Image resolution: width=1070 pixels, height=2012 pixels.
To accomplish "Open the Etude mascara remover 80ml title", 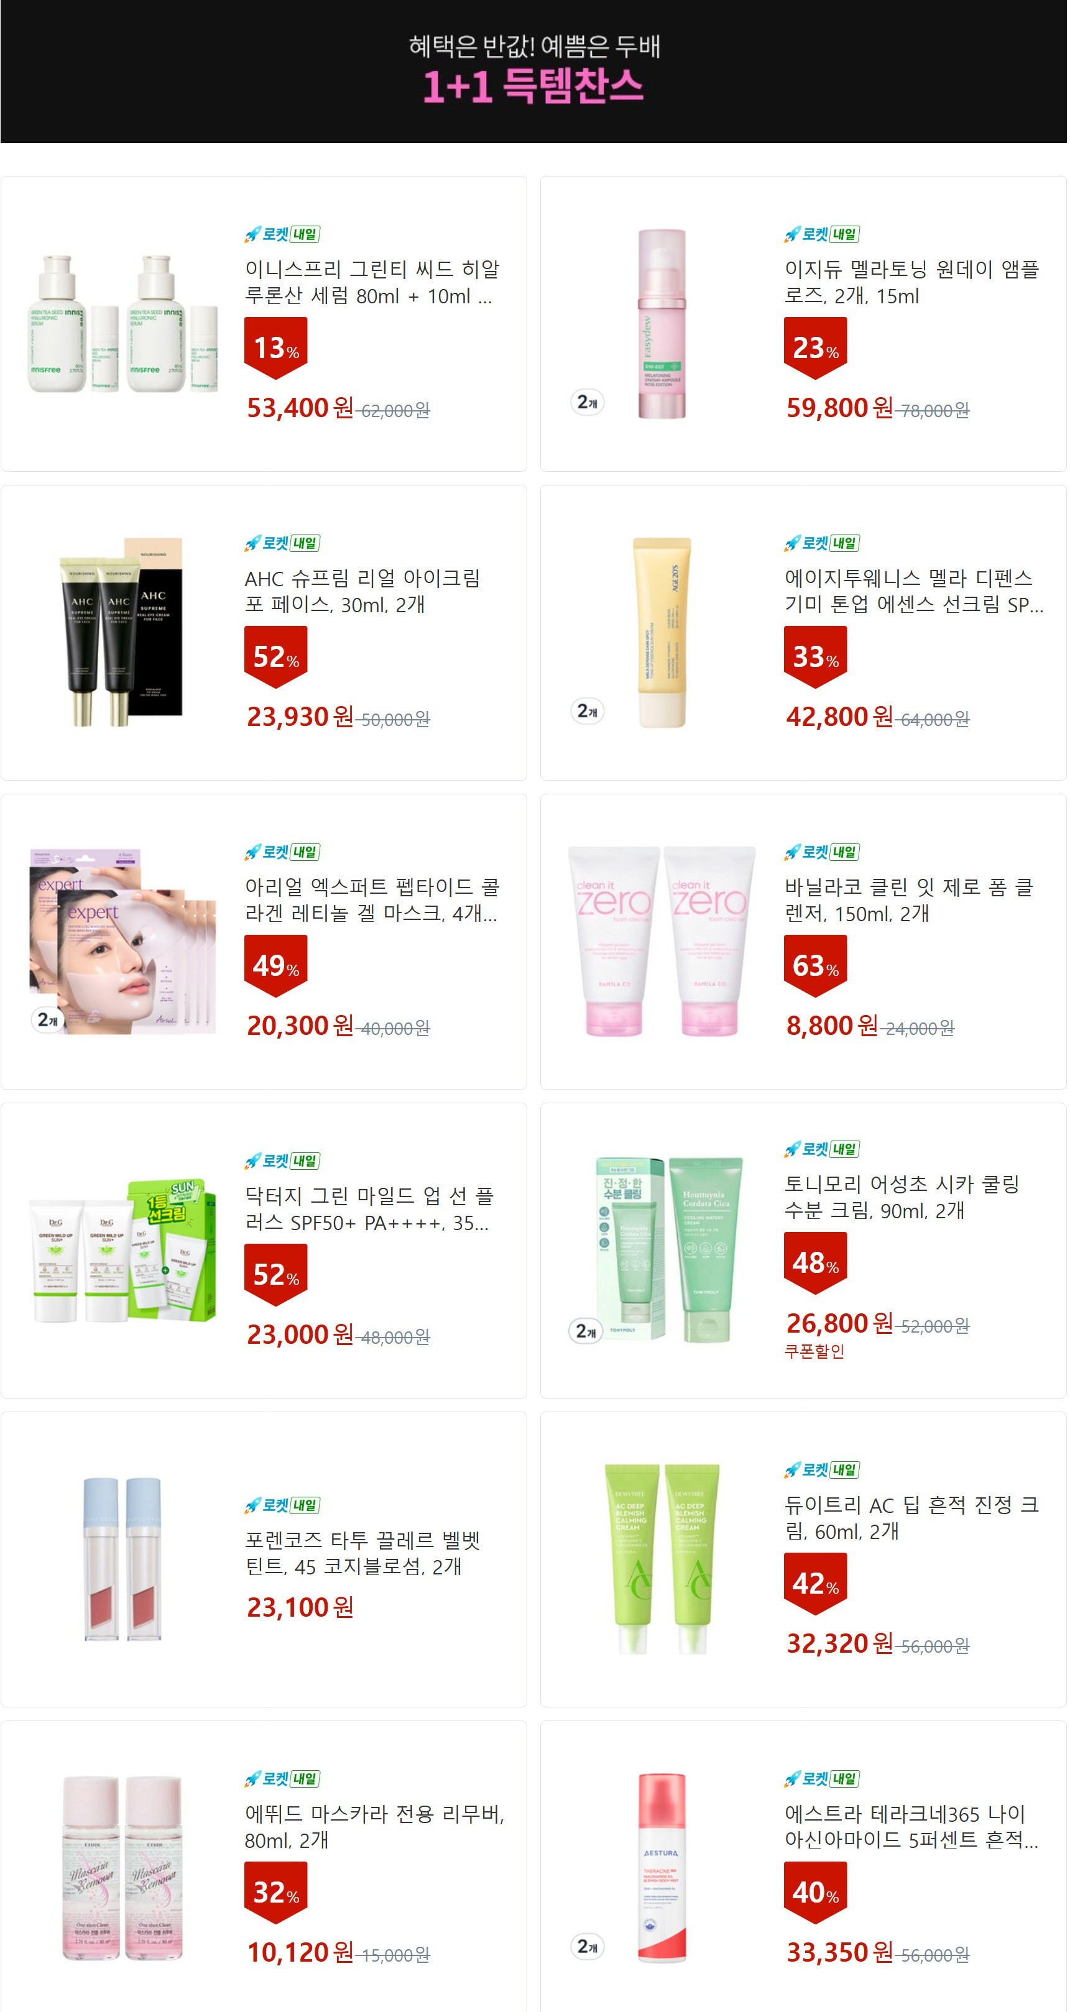I will (375, 1827).
